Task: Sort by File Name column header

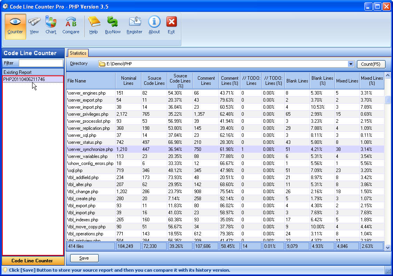Action: pyautogui.click(x=91, y=81)
